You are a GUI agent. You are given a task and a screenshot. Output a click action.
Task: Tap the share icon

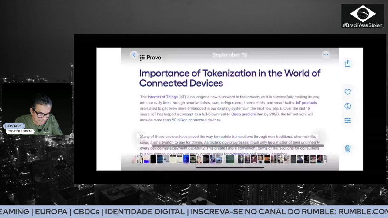coord(347,63)
